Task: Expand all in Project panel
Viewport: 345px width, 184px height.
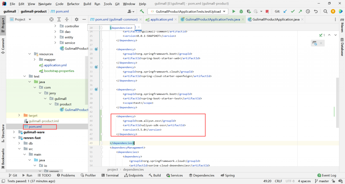Action: click(59, 19)
